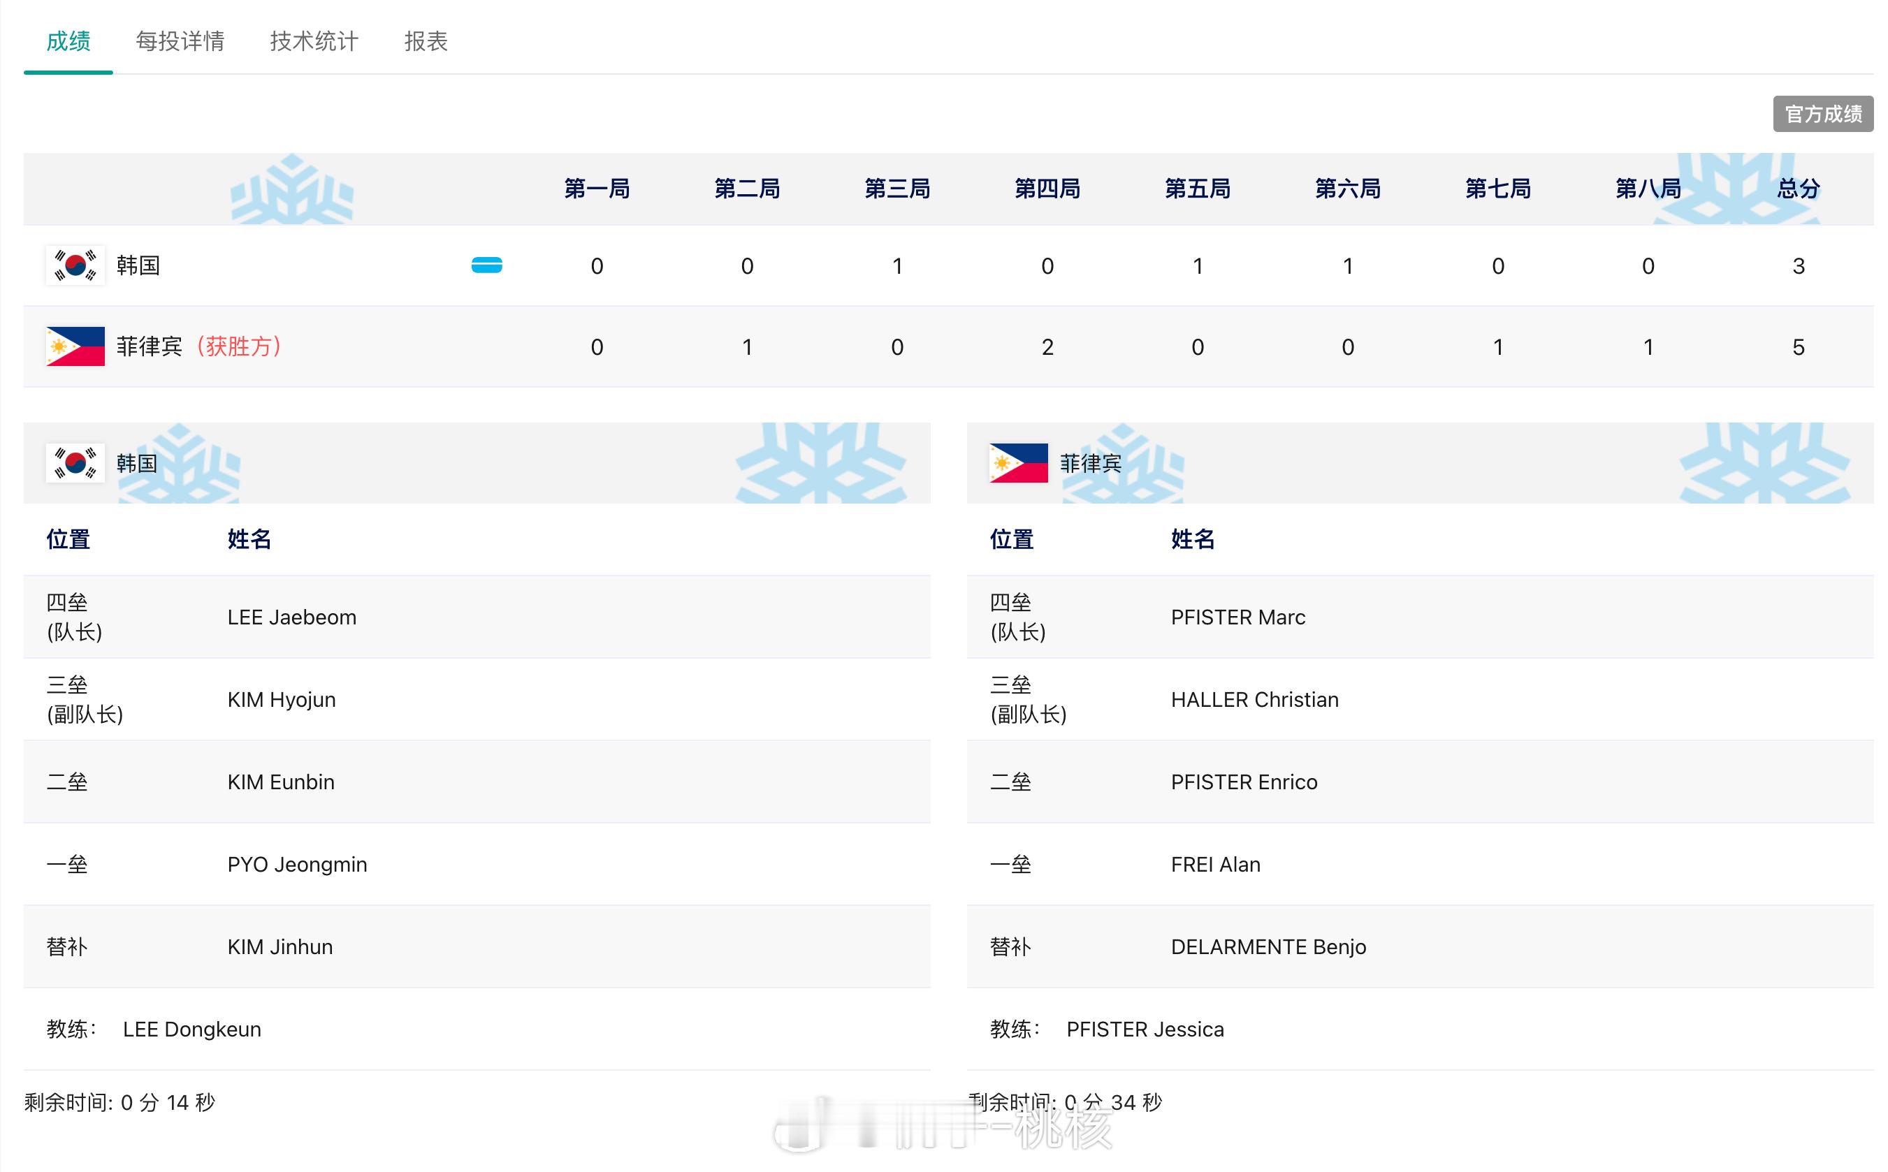Click 韩国 team name in the score table
The image size is (1888, 1172).
(x=138, y=266)
